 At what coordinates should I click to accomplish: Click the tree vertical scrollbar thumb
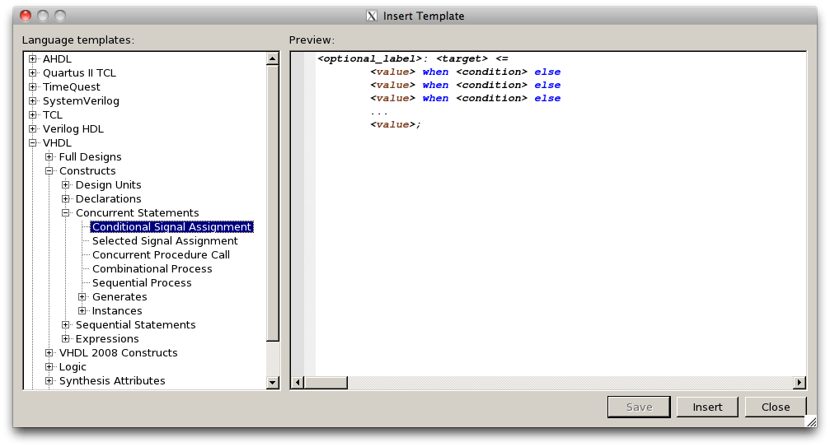[x=273, y=203]
